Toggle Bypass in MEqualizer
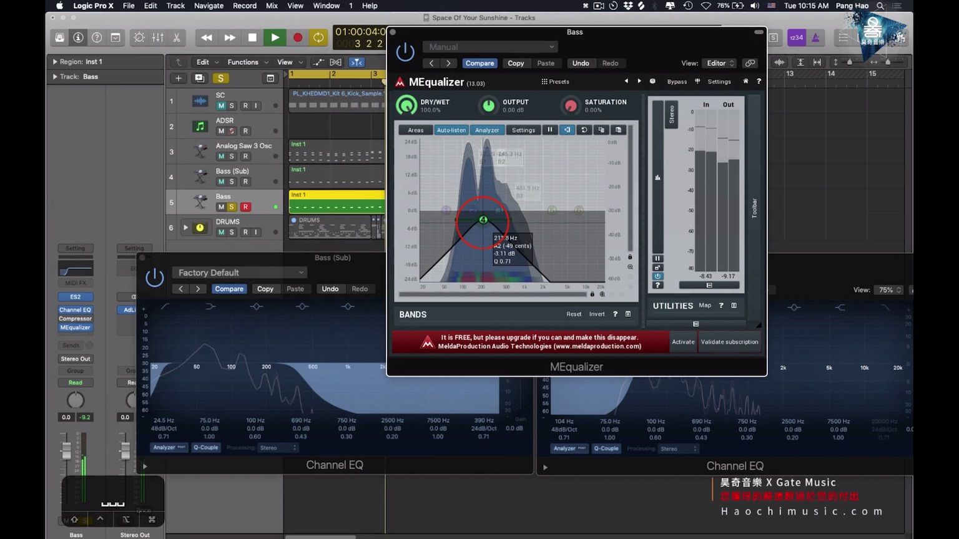The height and width of the screenshot is (539, 959). point(677,81)
